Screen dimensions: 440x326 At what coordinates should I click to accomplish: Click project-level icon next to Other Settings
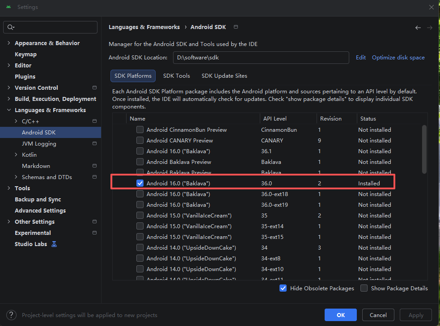pyautogui.click(x=94, y=222)
